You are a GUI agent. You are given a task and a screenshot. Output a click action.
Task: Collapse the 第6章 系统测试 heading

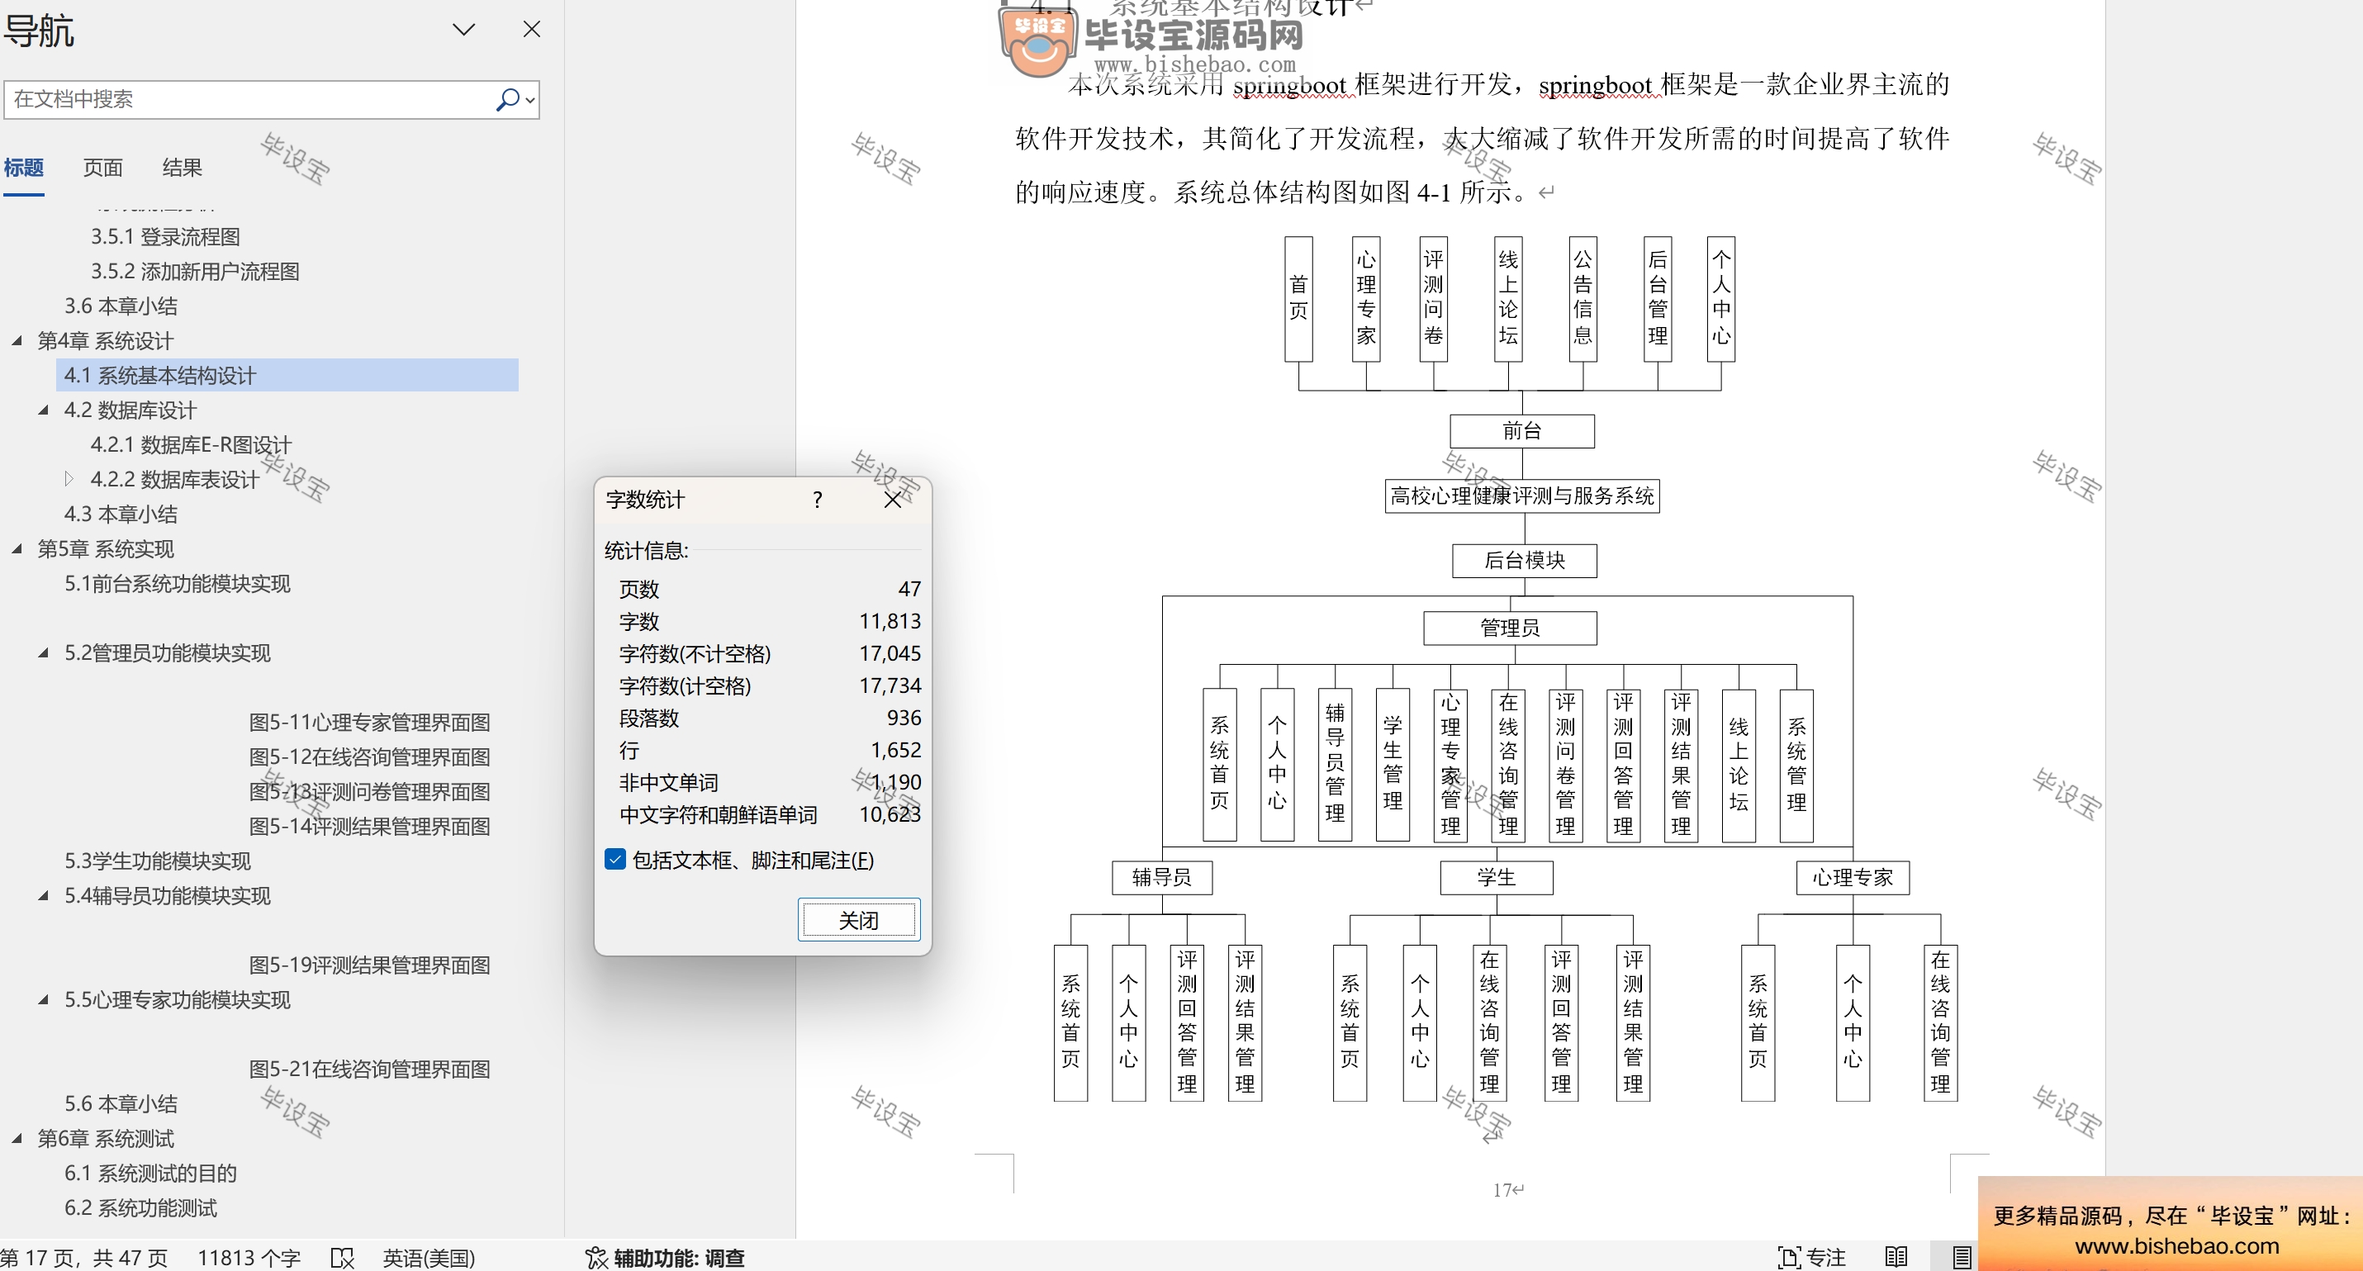tap(17, 1139)
